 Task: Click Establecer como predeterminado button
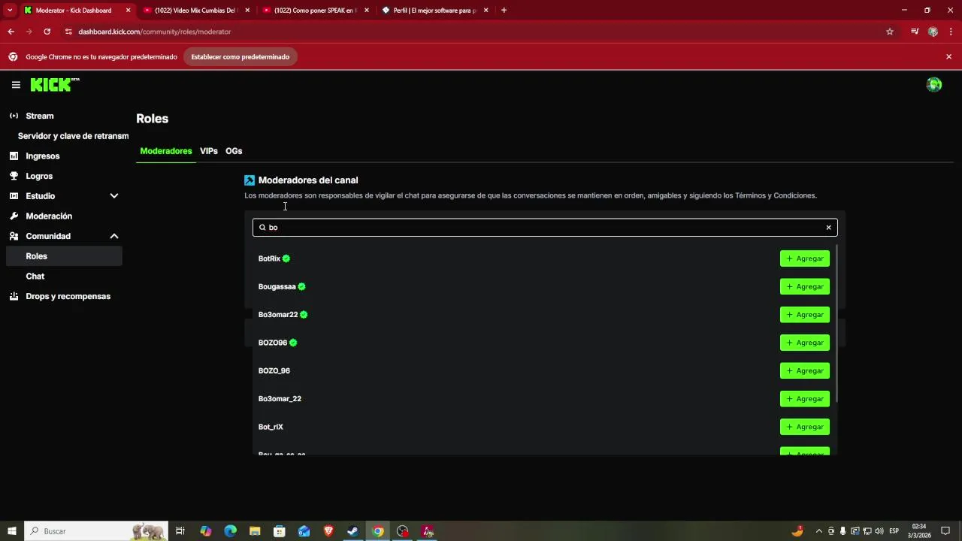tap(240, 57)
